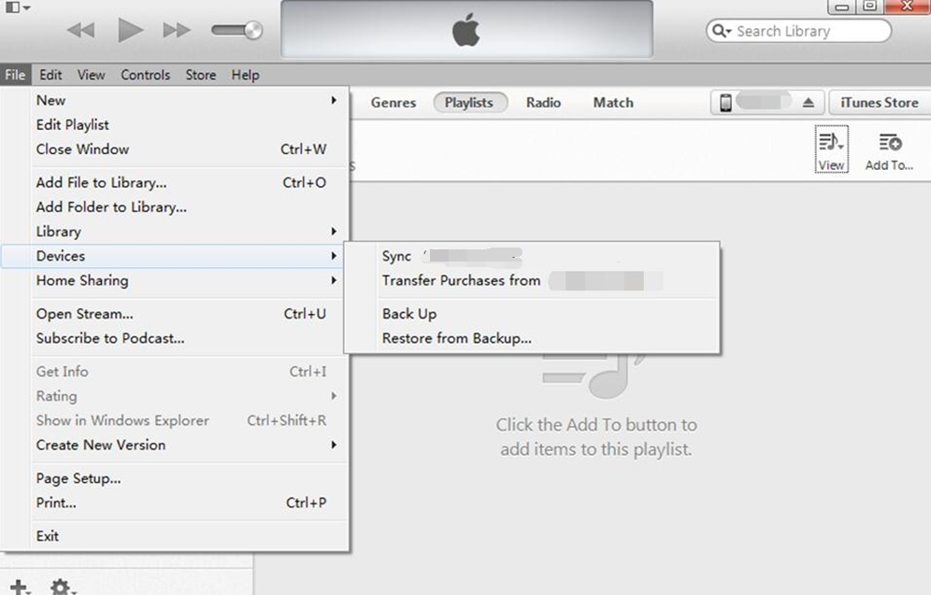Switch to the Match tab
The height and width of the screenshot is (595, 931).
[x=613, y=103]
